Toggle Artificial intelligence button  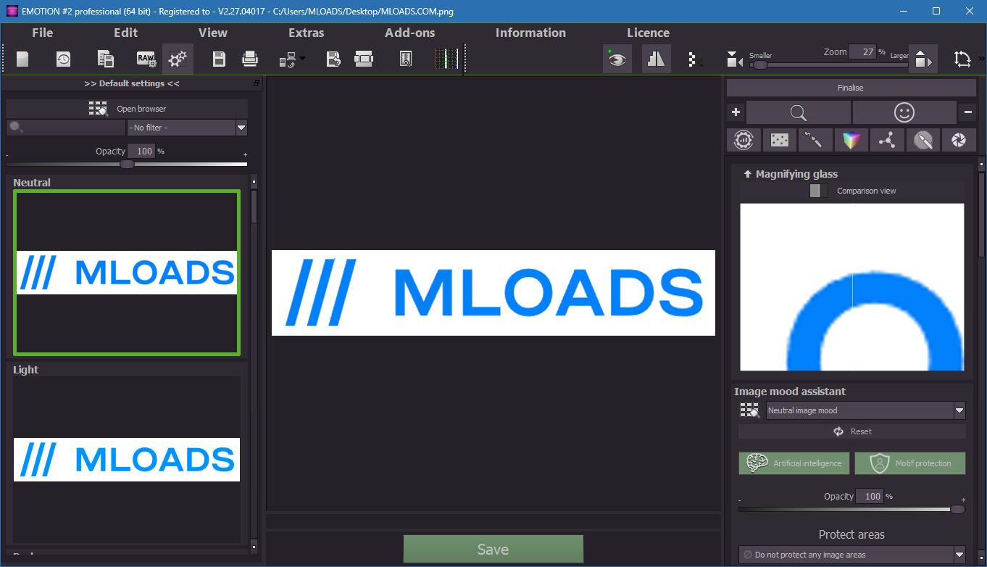click(795, 463)
